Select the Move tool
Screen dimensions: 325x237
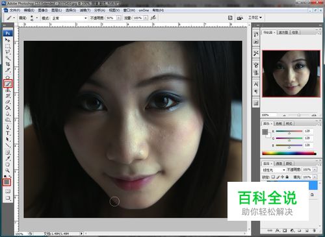[x=8, y=40]
